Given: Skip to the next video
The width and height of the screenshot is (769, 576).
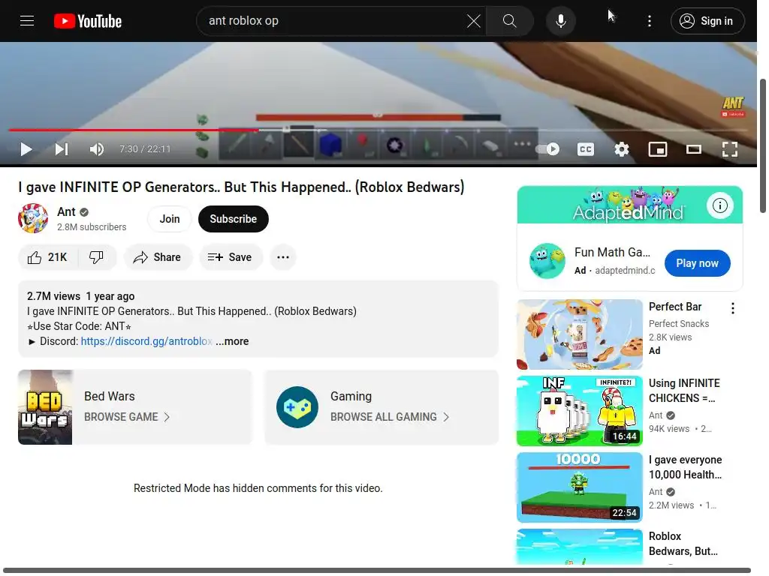Looking at the screenshot, I should point(62,149).
